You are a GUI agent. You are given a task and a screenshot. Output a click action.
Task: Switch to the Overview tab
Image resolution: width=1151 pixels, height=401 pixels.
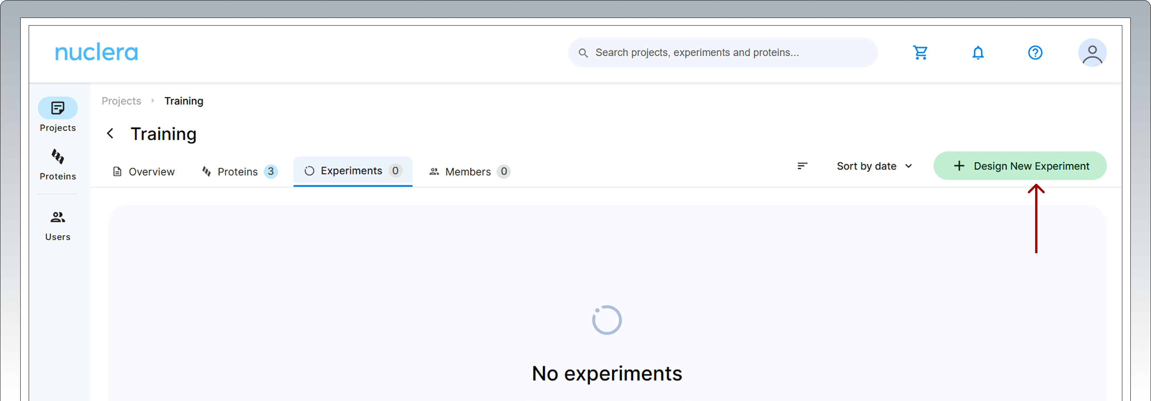(143, 172)
